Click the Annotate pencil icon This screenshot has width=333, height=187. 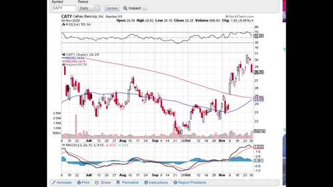click(54, 182)
